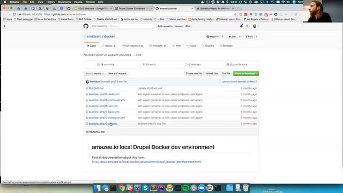This screenshot has width=343, height=193.
Task: Open Gist in GitHub top navigation
Action: (x=188, y=26)
